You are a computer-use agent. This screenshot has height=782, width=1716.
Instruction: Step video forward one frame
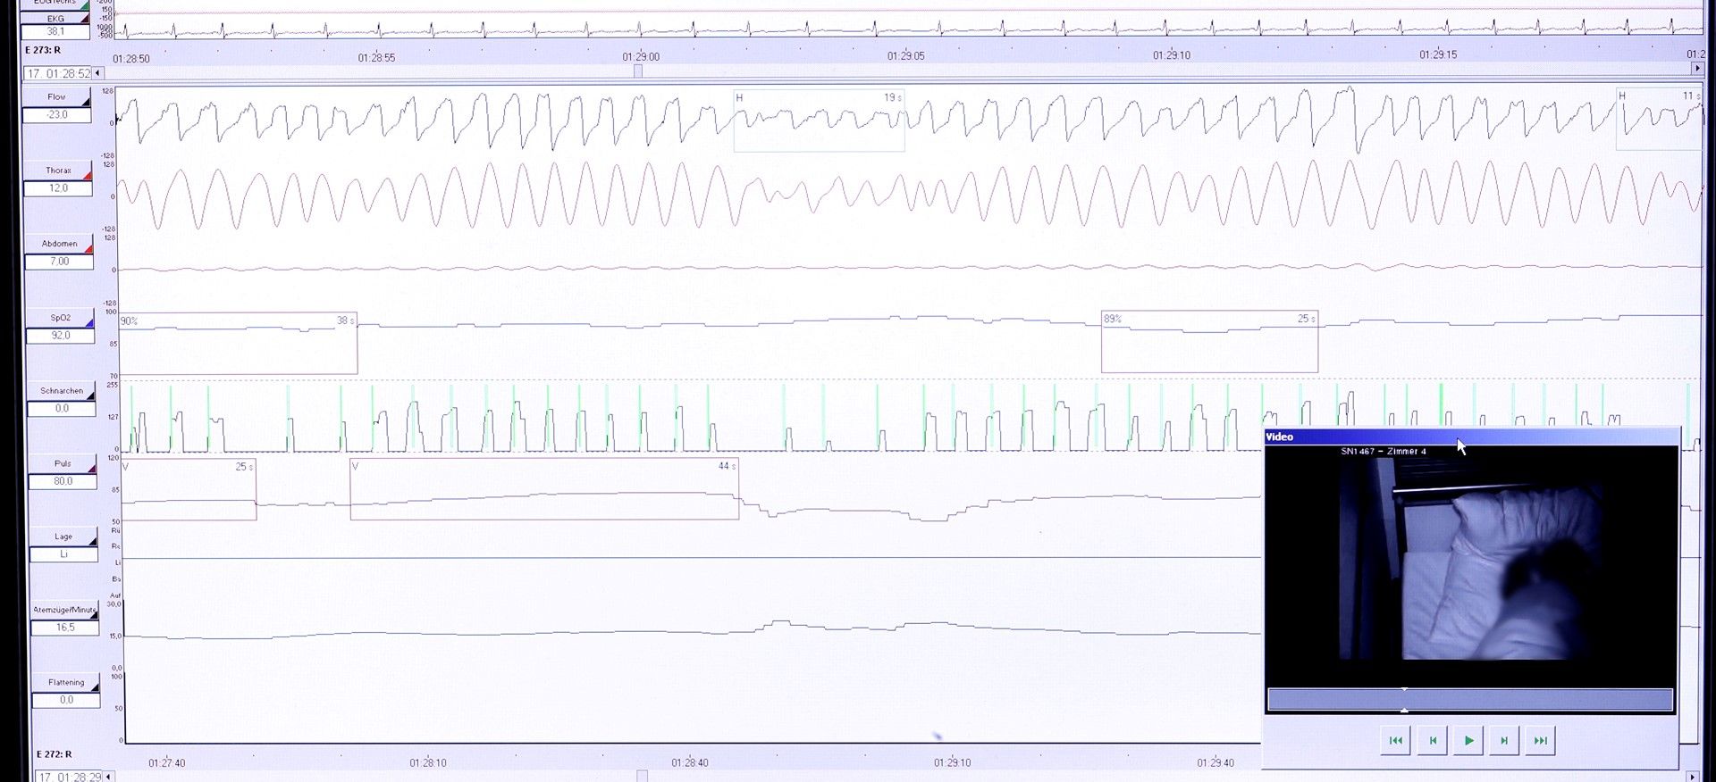[x=1504, y=740]
